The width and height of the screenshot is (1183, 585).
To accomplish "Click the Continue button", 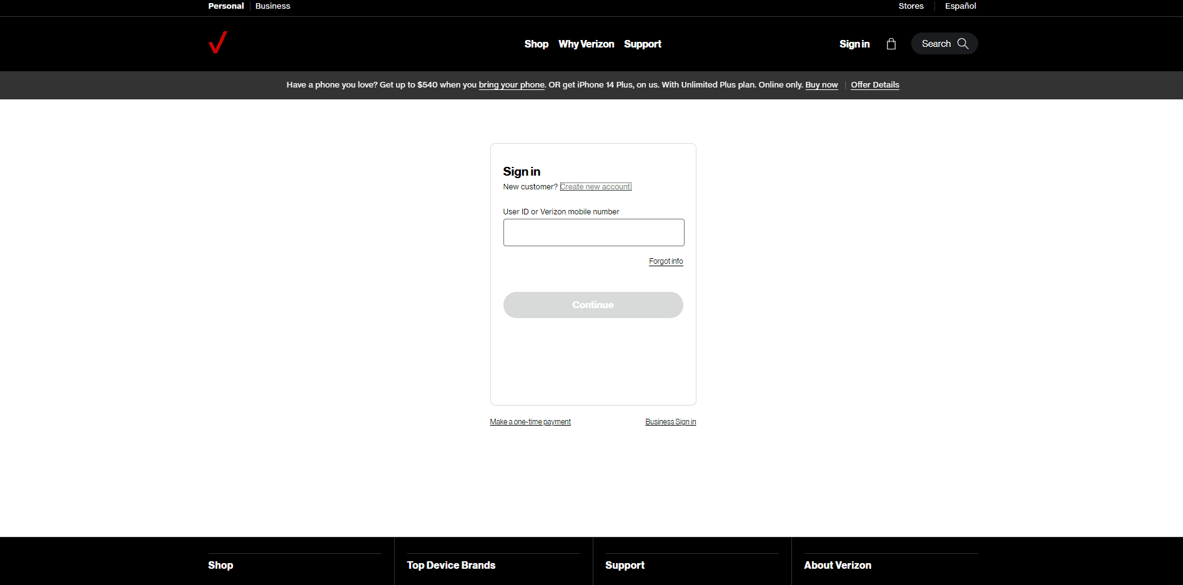I will pos(593,305).
